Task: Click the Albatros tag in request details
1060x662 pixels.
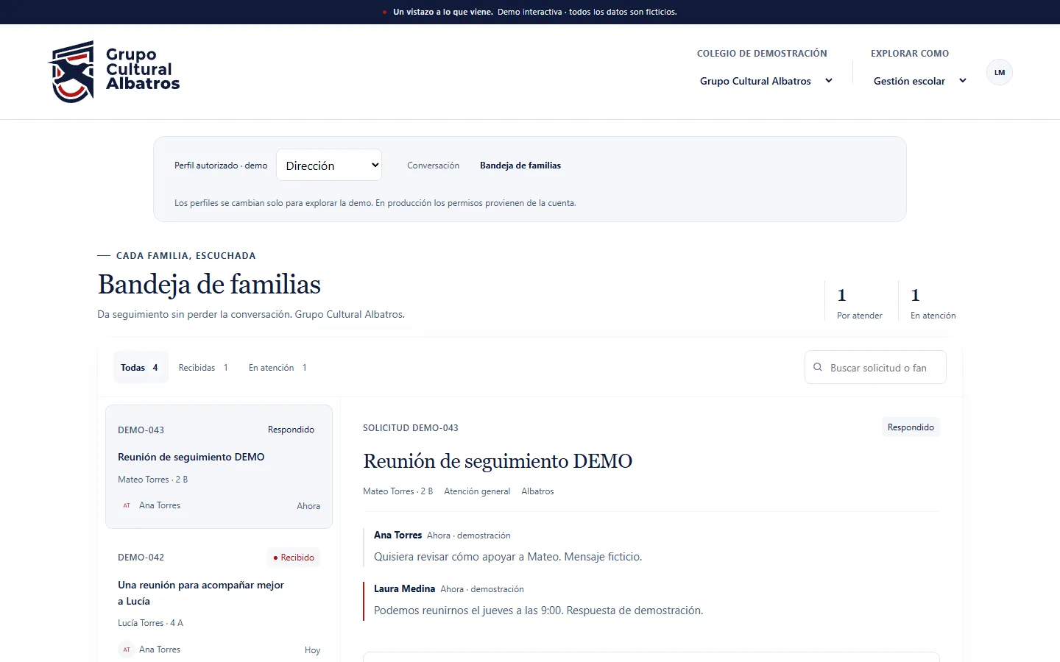Action: [x=537, y=491]
